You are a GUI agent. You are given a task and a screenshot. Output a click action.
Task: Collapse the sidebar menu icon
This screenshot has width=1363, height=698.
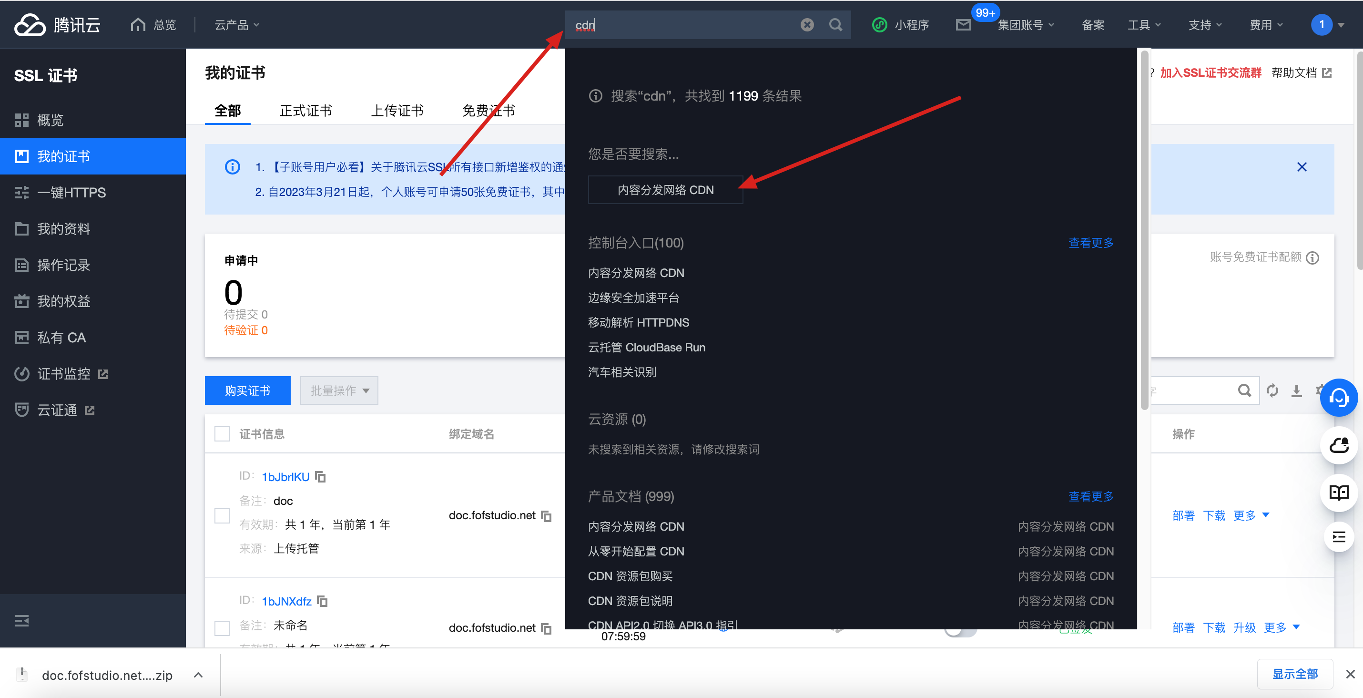point(22,620)
